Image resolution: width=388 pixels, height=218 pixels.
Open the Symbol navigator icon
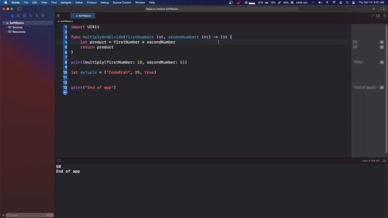click(x=24, y=16)
